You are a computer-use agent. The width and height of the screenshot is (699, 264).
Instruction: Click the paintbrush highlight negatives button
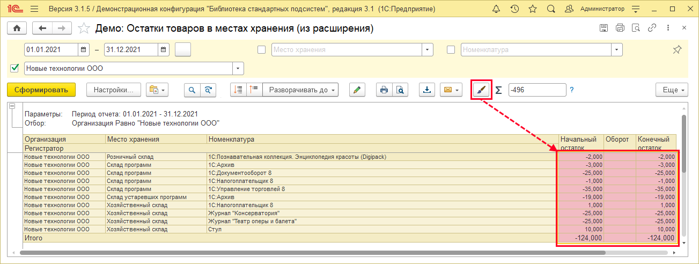(482, 90)
